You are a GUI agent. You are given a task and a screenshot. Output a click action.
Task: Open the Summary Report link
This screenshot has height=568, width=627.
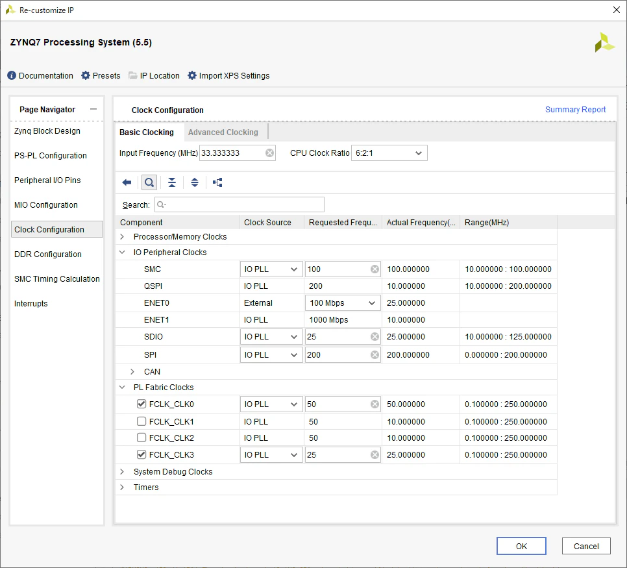pyautogui.click(x=575, y=109)
